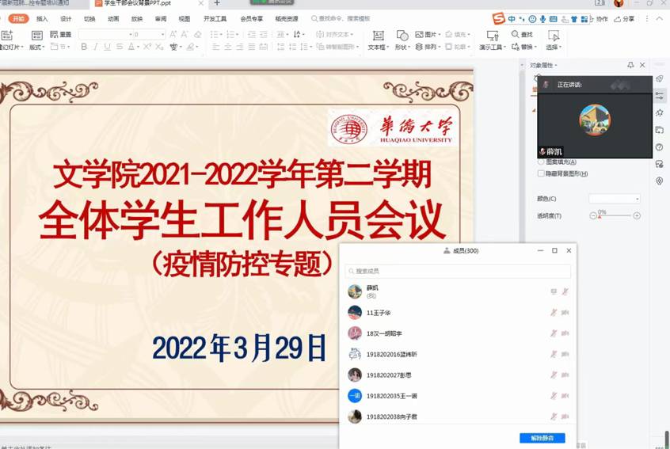Open the font size dropdown

[162, 35]
